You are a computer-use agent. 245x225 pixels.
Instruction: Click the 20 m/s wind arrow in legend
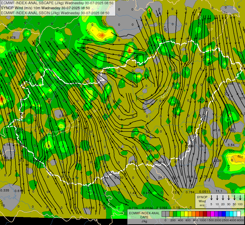click(x=223, y=197)
